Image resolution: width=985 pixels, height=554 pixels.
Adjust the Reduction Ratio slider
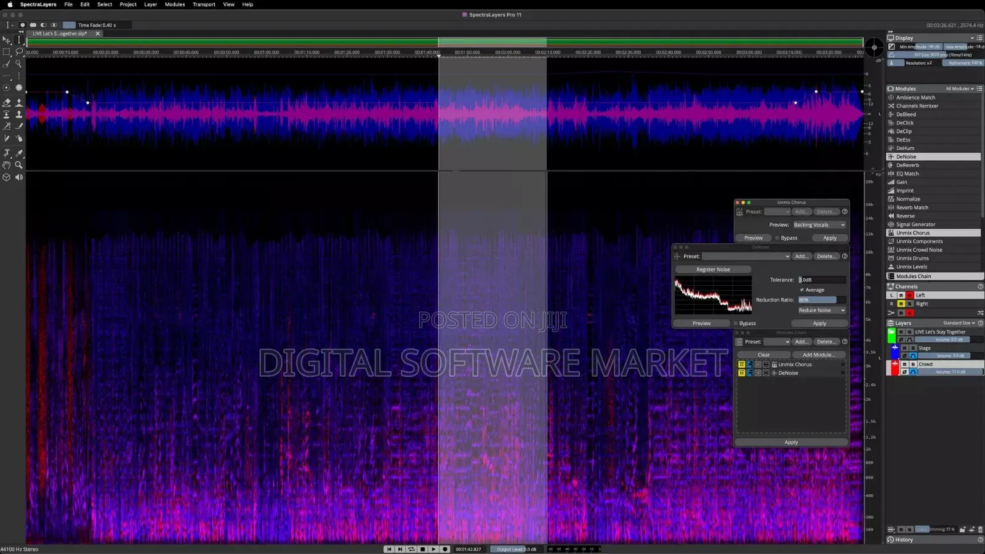pyautogui.click(x=822, y=300)
